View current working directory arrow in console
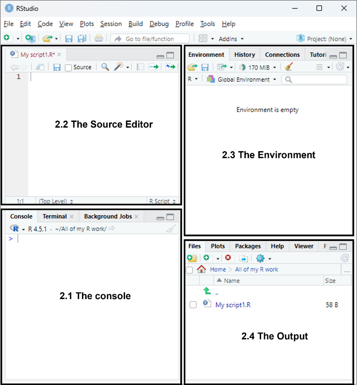 pos(111,228)
